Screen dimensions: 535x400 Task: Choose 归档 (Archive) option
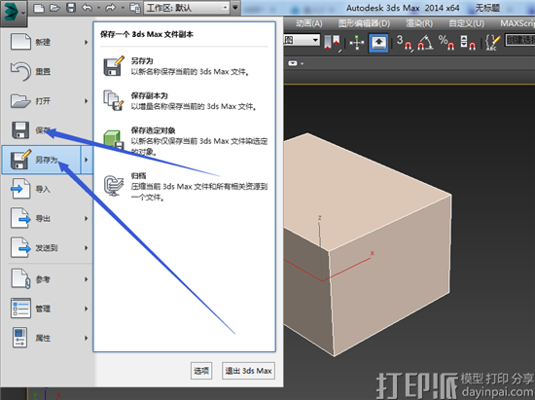tap(184, 186)
